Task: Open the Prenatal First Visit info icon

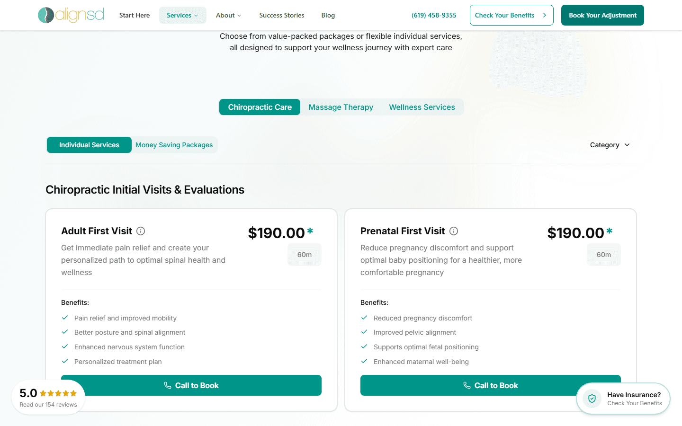Action: (454, 231)
